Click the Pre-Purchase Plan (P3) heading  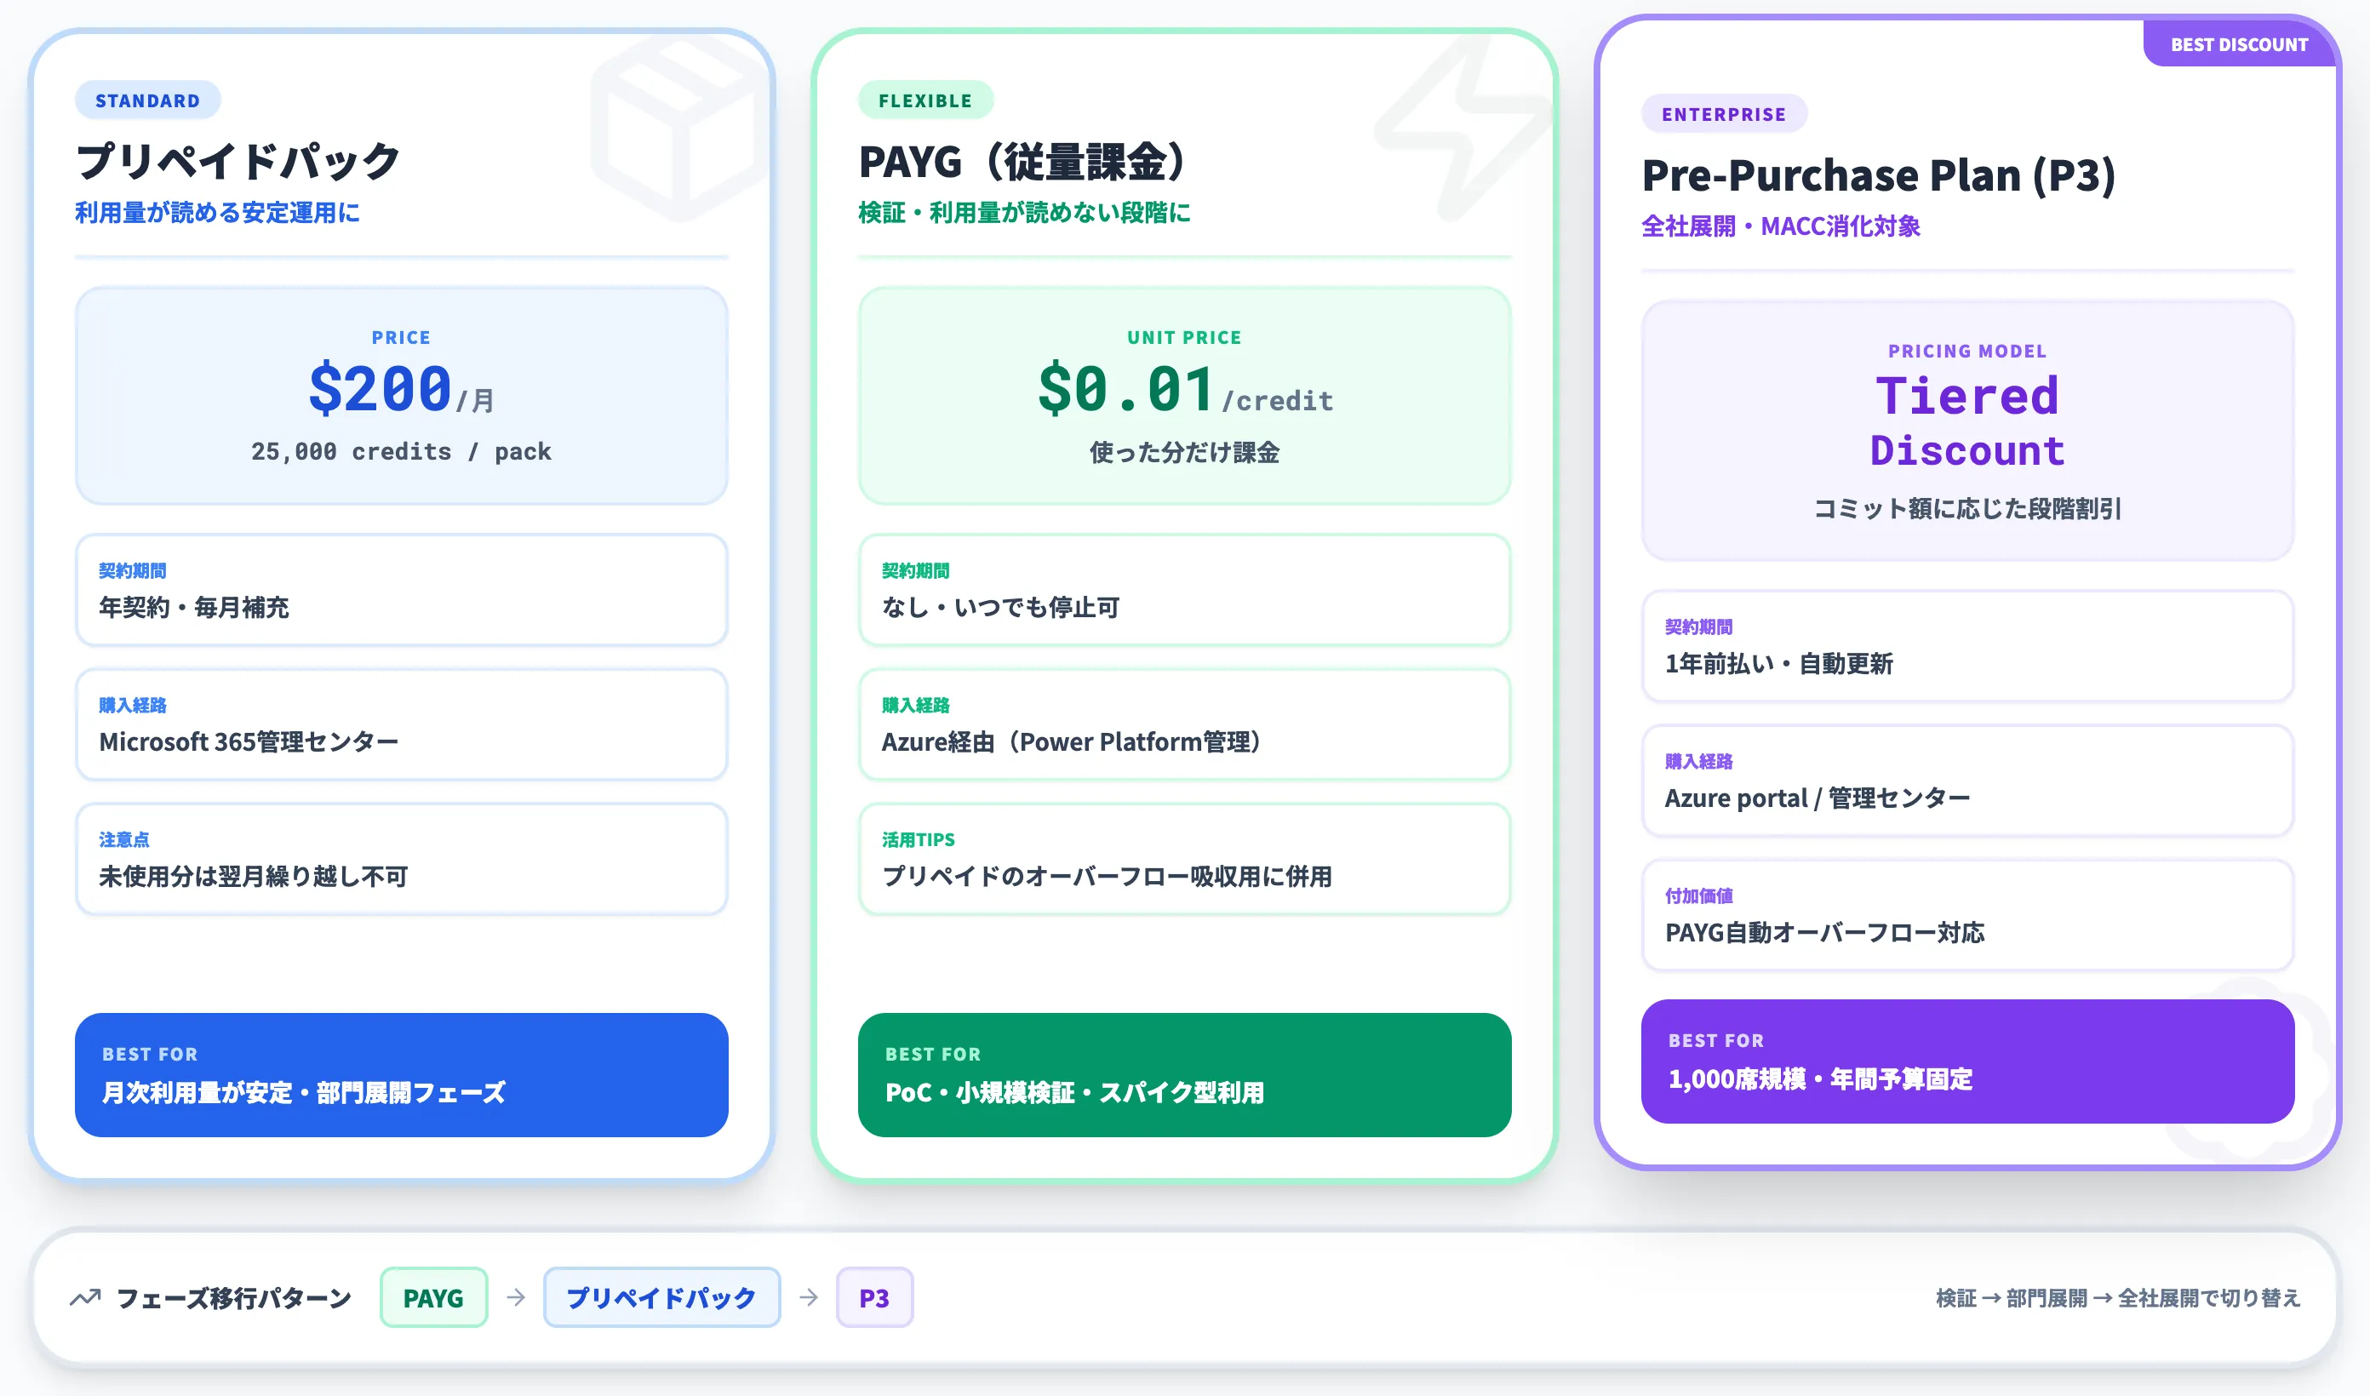1878,175
